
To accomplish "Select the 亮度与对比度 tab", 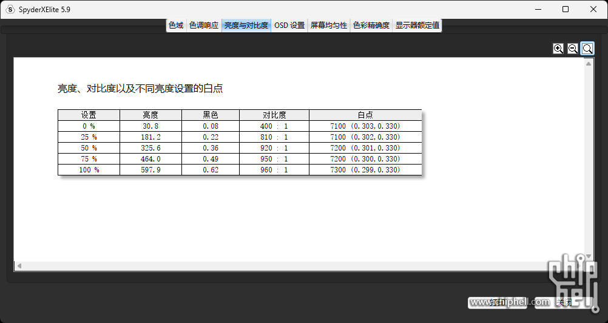I will tap(246, 25).
